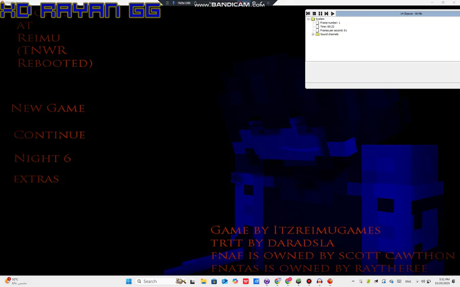Click the 1920x1200 resolution label
Viewport: 460px width, 287px height.
pos(184,3)
